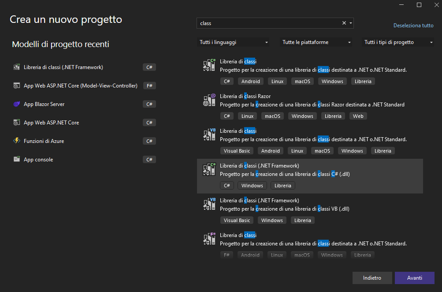Click the macOS tag on Libreria di classi Razor
This screenshot has width=442, height=292.
point(272,116)
